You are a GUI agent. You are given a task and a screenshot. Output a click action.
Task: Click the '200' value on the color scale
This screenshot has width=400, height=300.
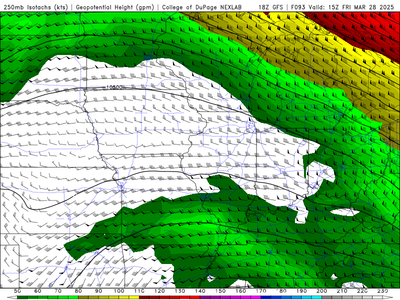tap(321, 291)
